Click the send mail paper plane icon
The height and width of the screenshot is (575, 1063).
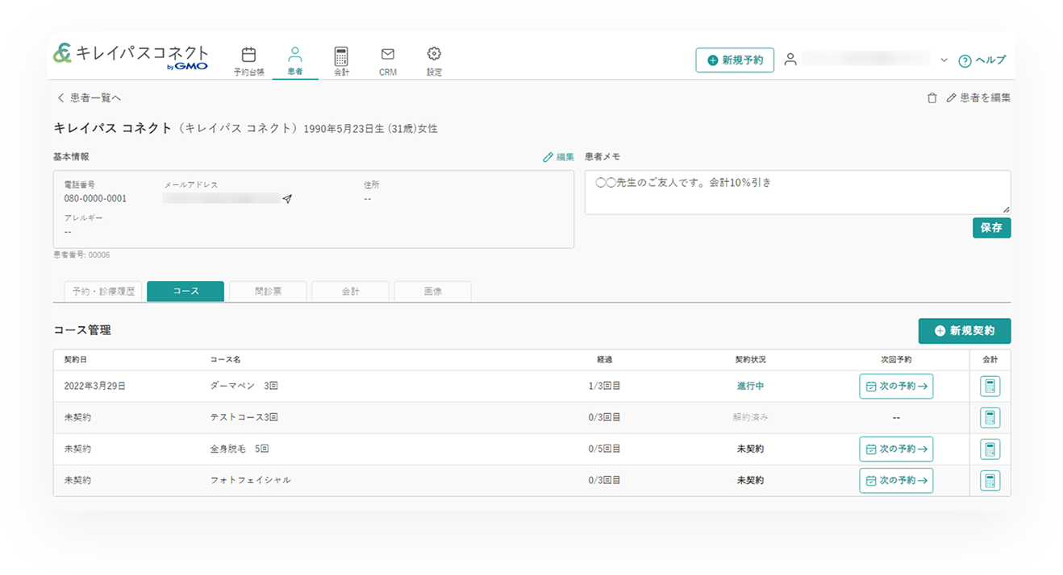point(287,199)
